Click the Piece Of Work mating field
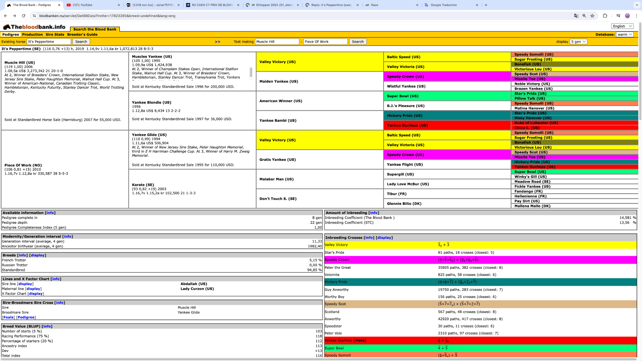 325,42
